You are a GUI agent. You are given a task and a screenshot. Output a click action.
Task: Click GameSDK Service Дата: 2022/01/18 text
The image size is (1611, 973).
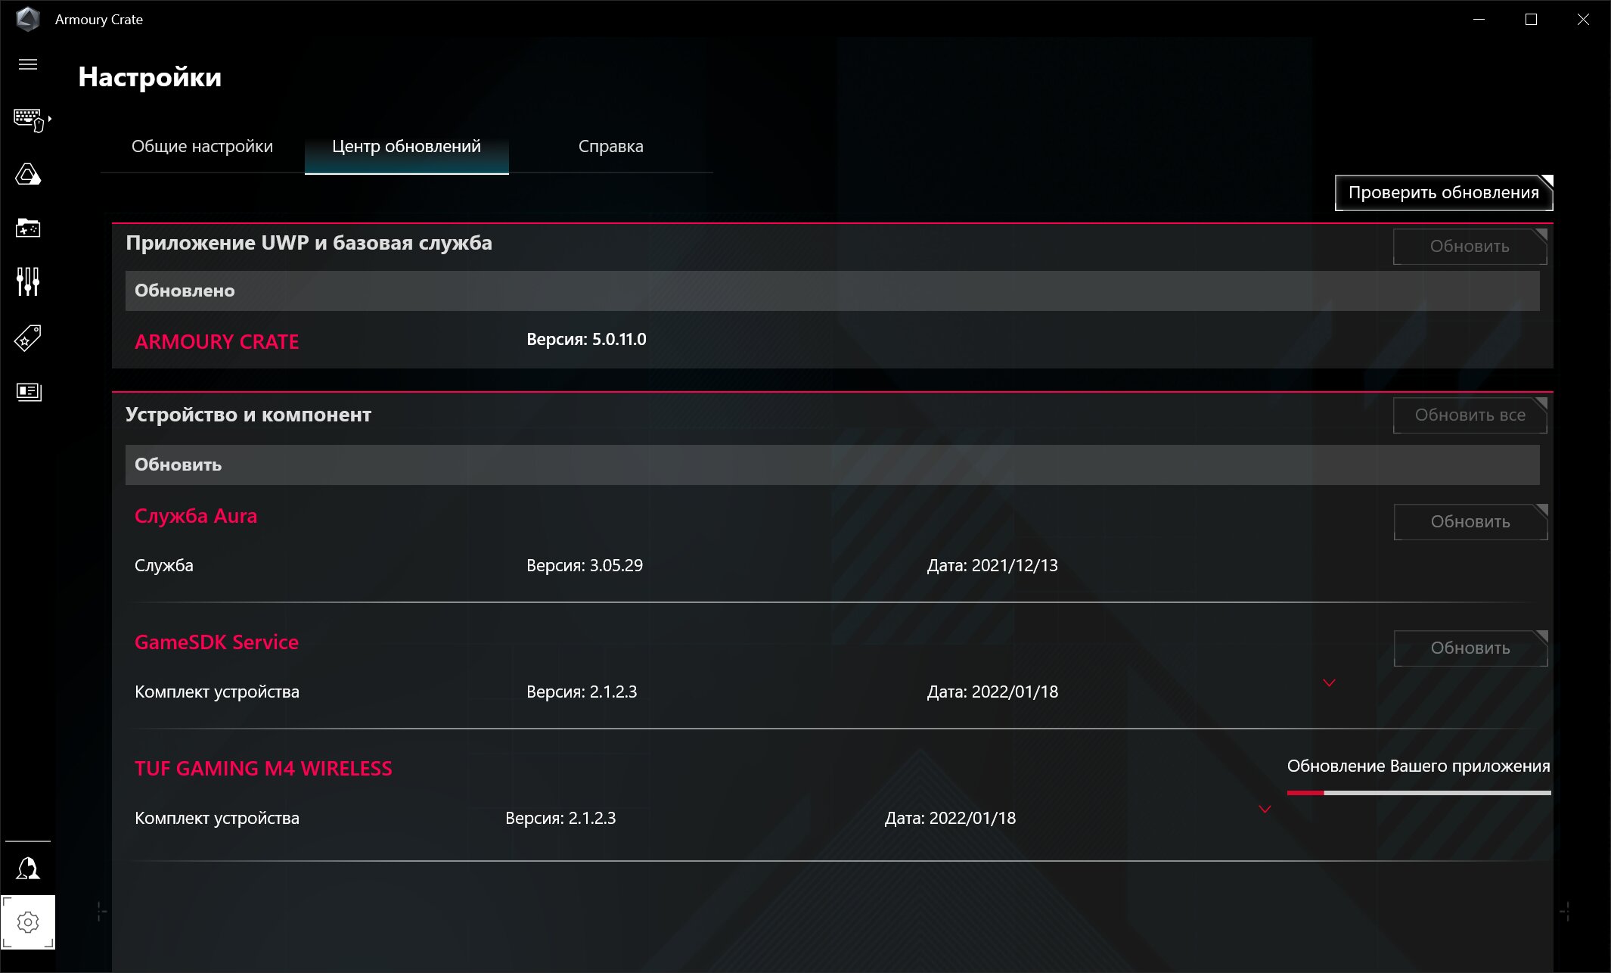(992, 692)
